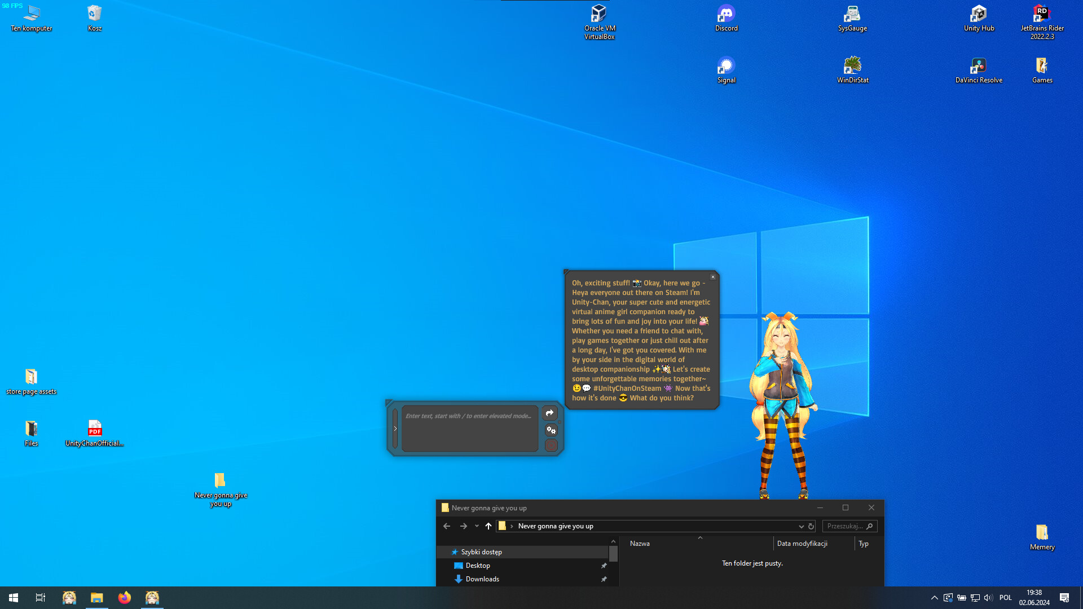The width and height of the screenshot is (1083, 609).
Task: Click the Unity-Chan anime character
Action: 783,406
